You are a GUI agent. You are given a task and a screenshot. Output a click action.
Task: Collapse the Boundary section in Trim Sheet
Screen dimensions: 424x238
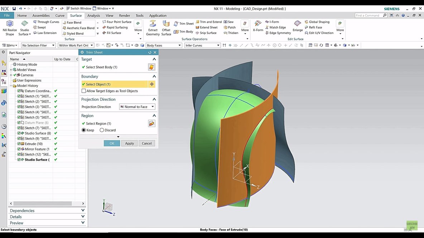(x=154, y=76)
